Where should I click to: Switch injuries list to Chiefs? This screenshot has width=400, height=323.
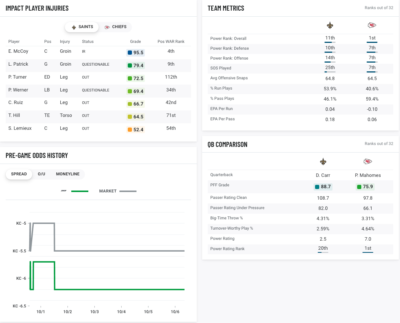click(115, 27)
